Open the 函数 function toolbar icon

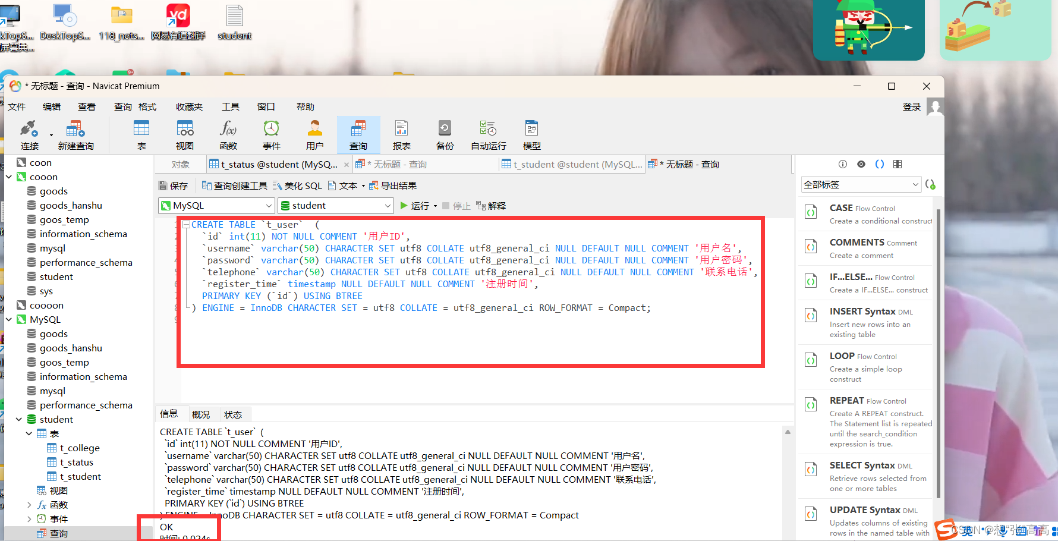click(x=228, y=134)
